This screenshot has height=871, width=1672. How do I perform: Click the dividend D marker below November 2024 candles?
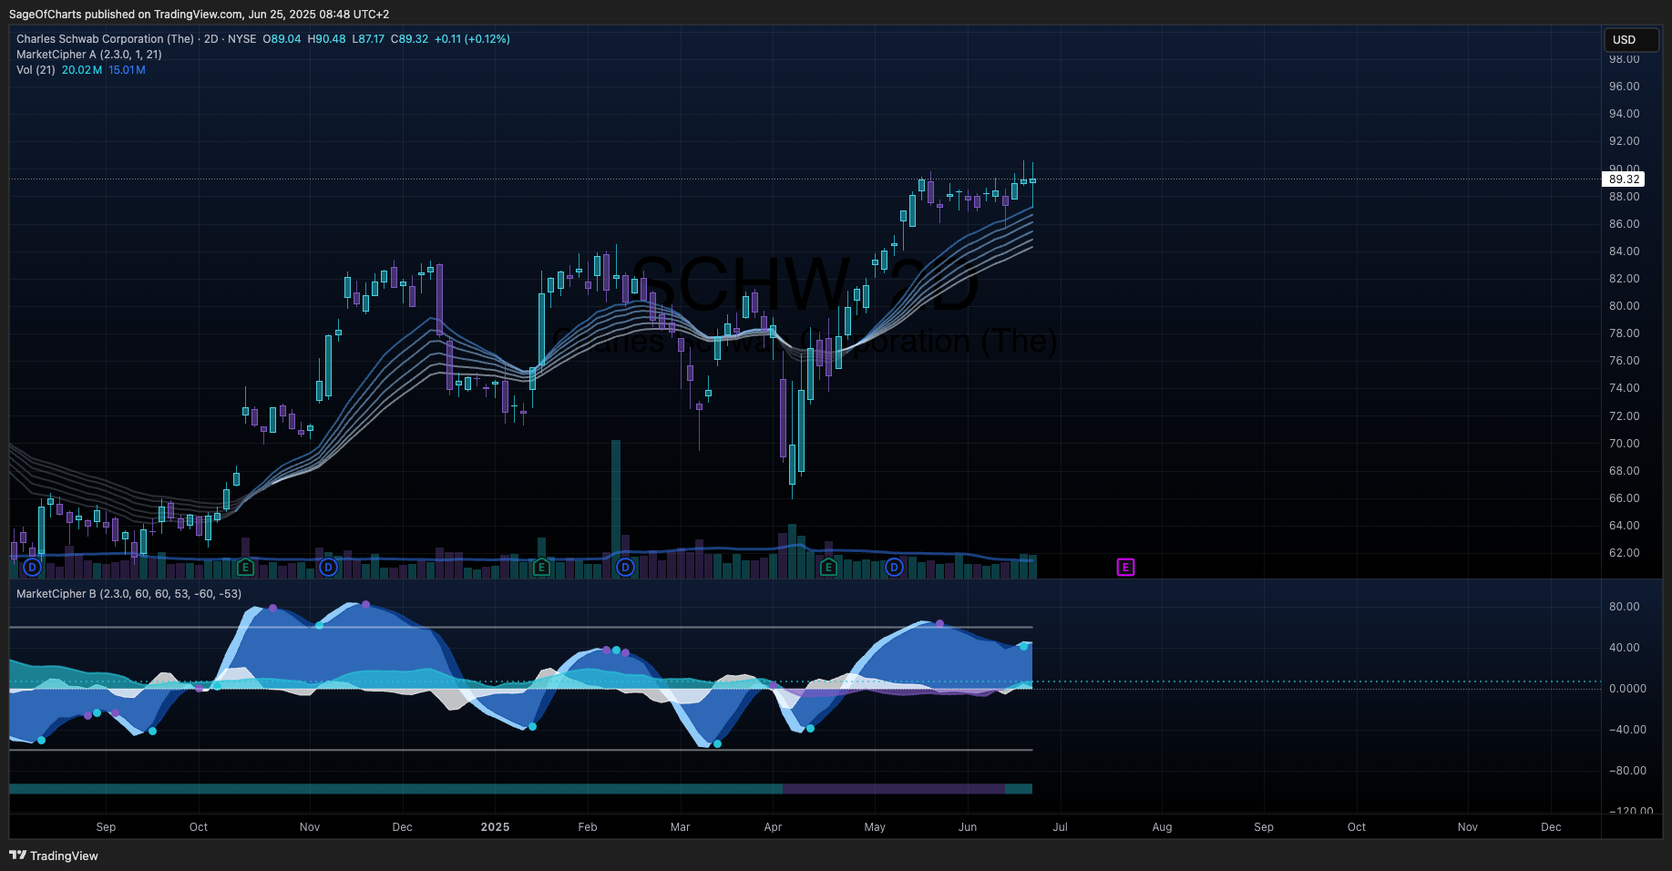[x=329, y=568]
